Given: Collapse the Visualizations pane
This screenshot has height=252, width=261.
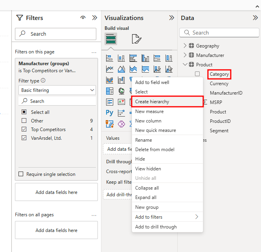Looking at the screenshot, I should click(171, 18).
